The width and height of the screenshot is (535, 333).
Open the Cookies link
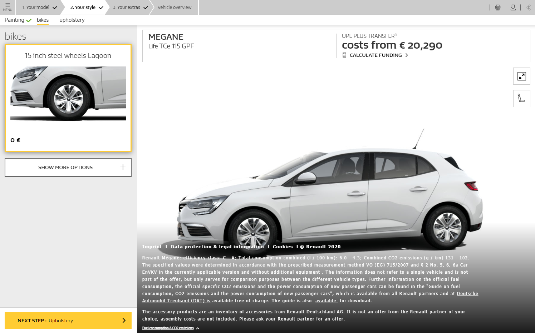point(284,247)
